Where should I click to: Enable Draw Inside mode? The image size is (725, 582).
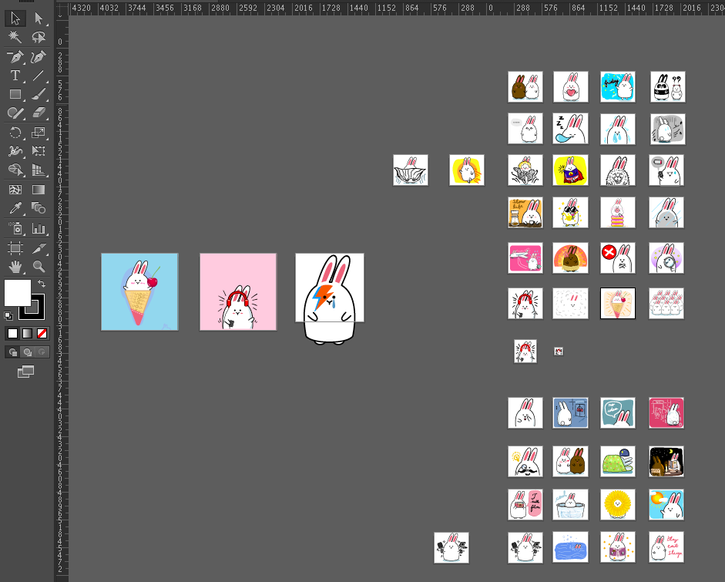[42, 352]
